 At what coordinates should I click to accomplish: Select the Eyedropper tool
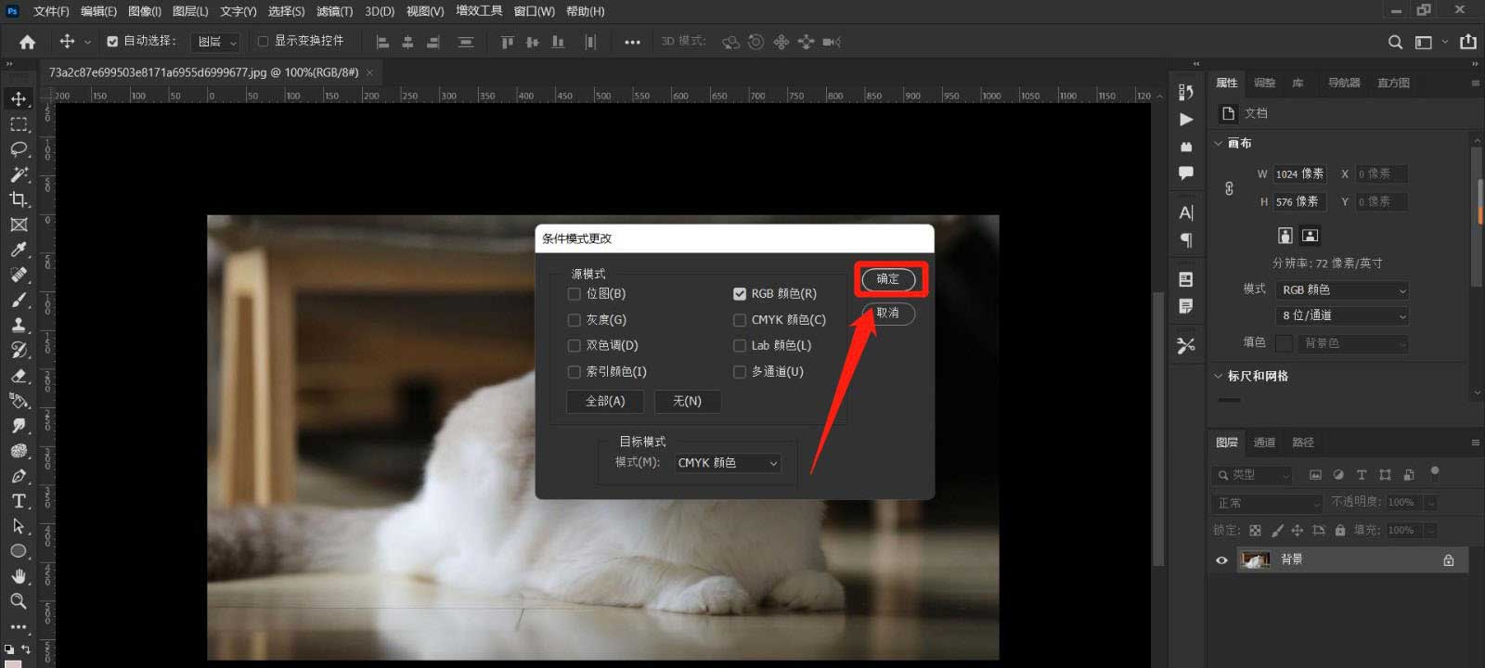click(x=19, y=250)
